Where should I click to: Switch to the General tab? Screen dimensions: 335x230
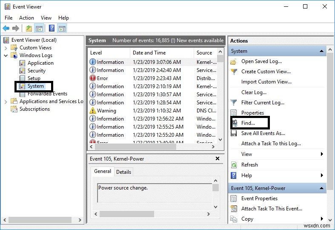pyautogui.click(x=103, y=171)
